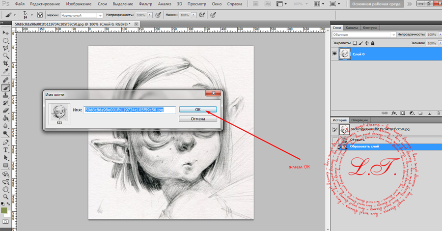Select the Eyedropper tool
The image size is (442, 231).
click(x=5, y=71)
